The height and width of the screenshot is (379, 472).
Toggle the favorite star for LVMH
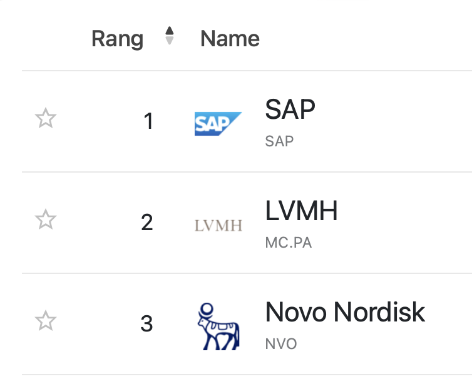click(46, 220)
